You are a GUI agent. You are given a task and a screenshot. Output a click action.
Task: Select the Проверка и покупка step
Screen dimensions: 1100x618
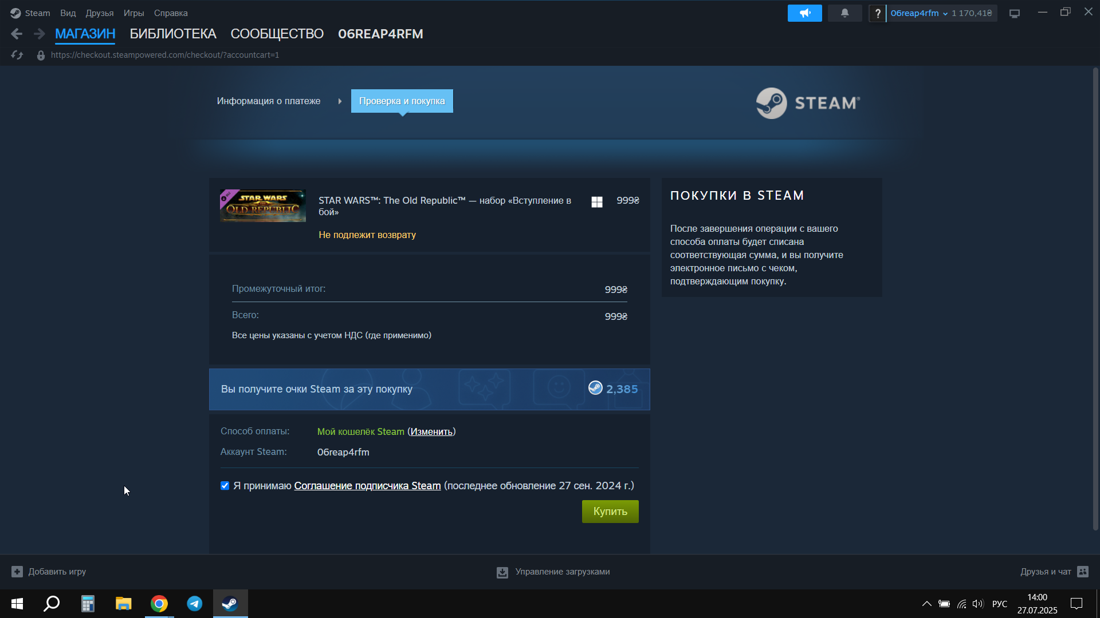click(402, 101)
